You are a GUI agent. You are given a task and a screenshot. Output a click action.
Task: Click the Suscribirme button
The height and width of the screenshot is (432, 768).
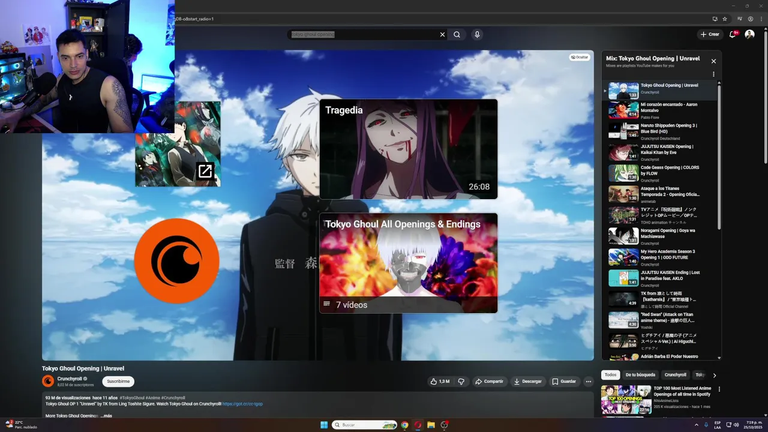pos(118,381)
